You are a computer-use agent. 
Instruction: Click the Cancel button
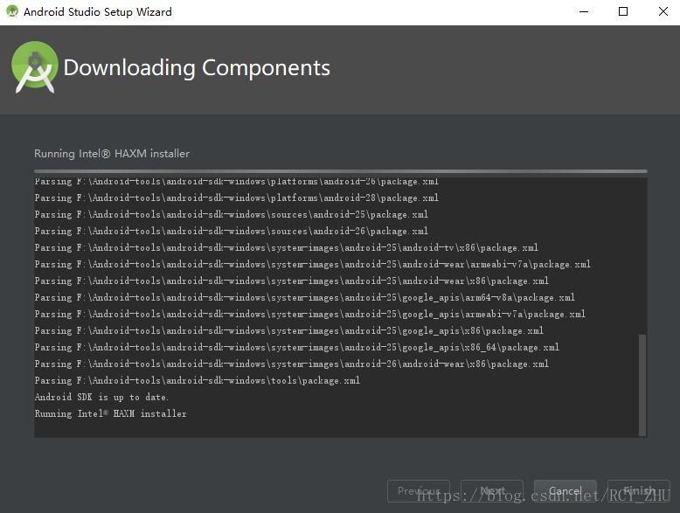tap(566, 491)
